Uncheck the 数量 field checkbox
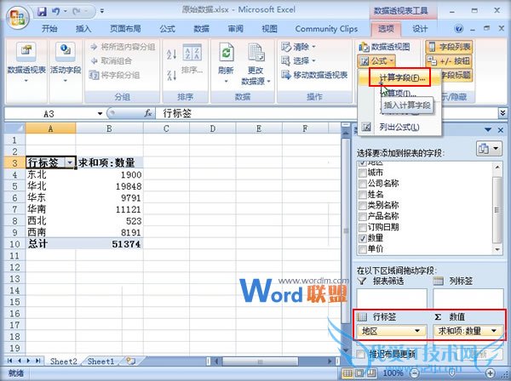Screen dimensions: 511x381 pos(362,238)
